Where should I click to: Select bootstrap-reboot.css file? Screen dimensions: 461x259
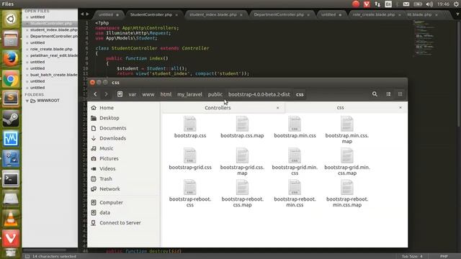(x=190, y=194)
